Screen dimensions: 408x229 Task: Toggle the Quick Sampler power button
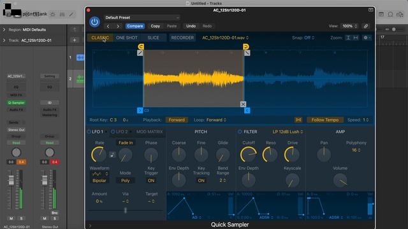click(94, 22)
